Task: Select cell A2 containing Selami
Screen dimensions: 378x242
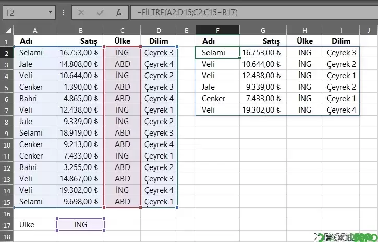Action: pos(35,53)
